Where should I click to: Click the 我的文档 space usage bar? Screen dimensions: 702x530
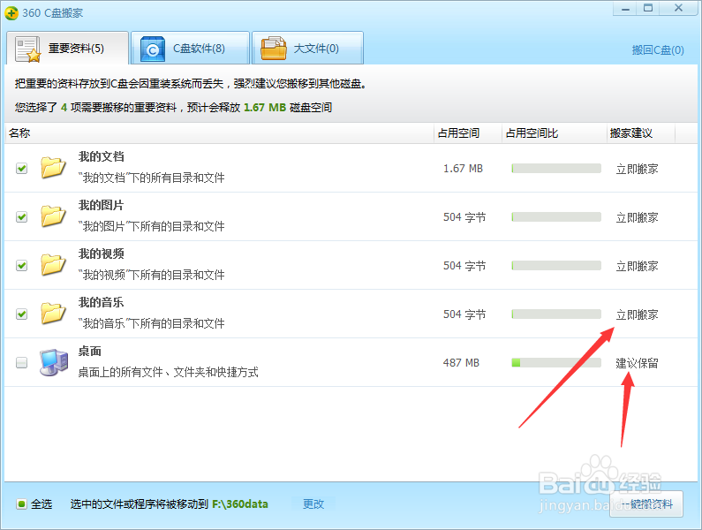[556, 169]
